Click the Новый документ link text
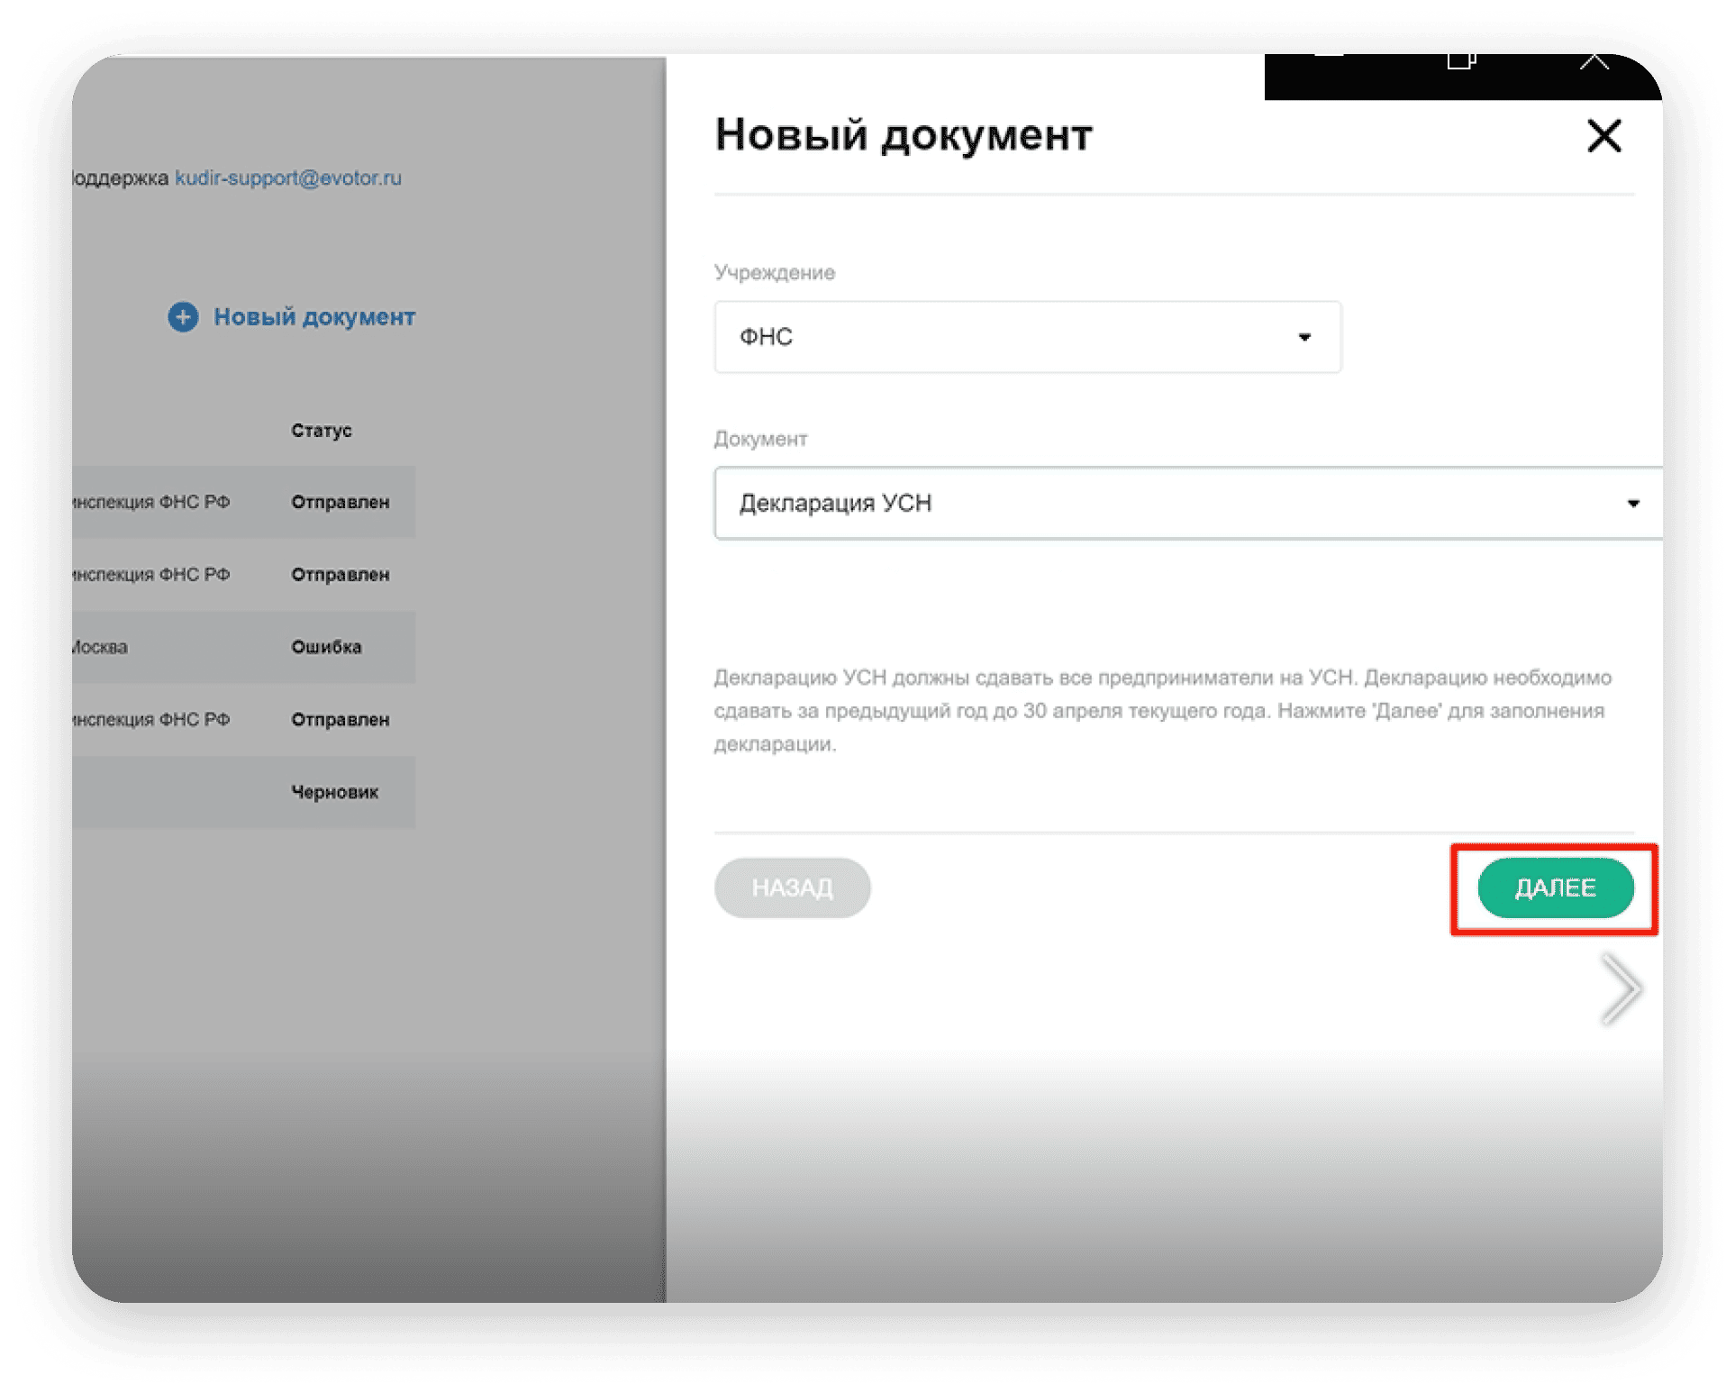Viewport: 1735px width, 1393px height. (313, 317)
